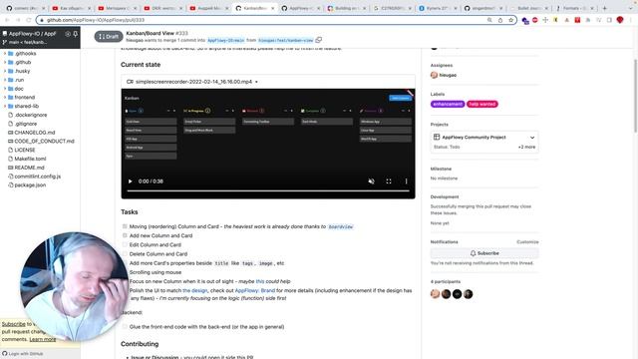The image size is (638, 359).
Task: Expand the .run folder
Action: [5, 80]
